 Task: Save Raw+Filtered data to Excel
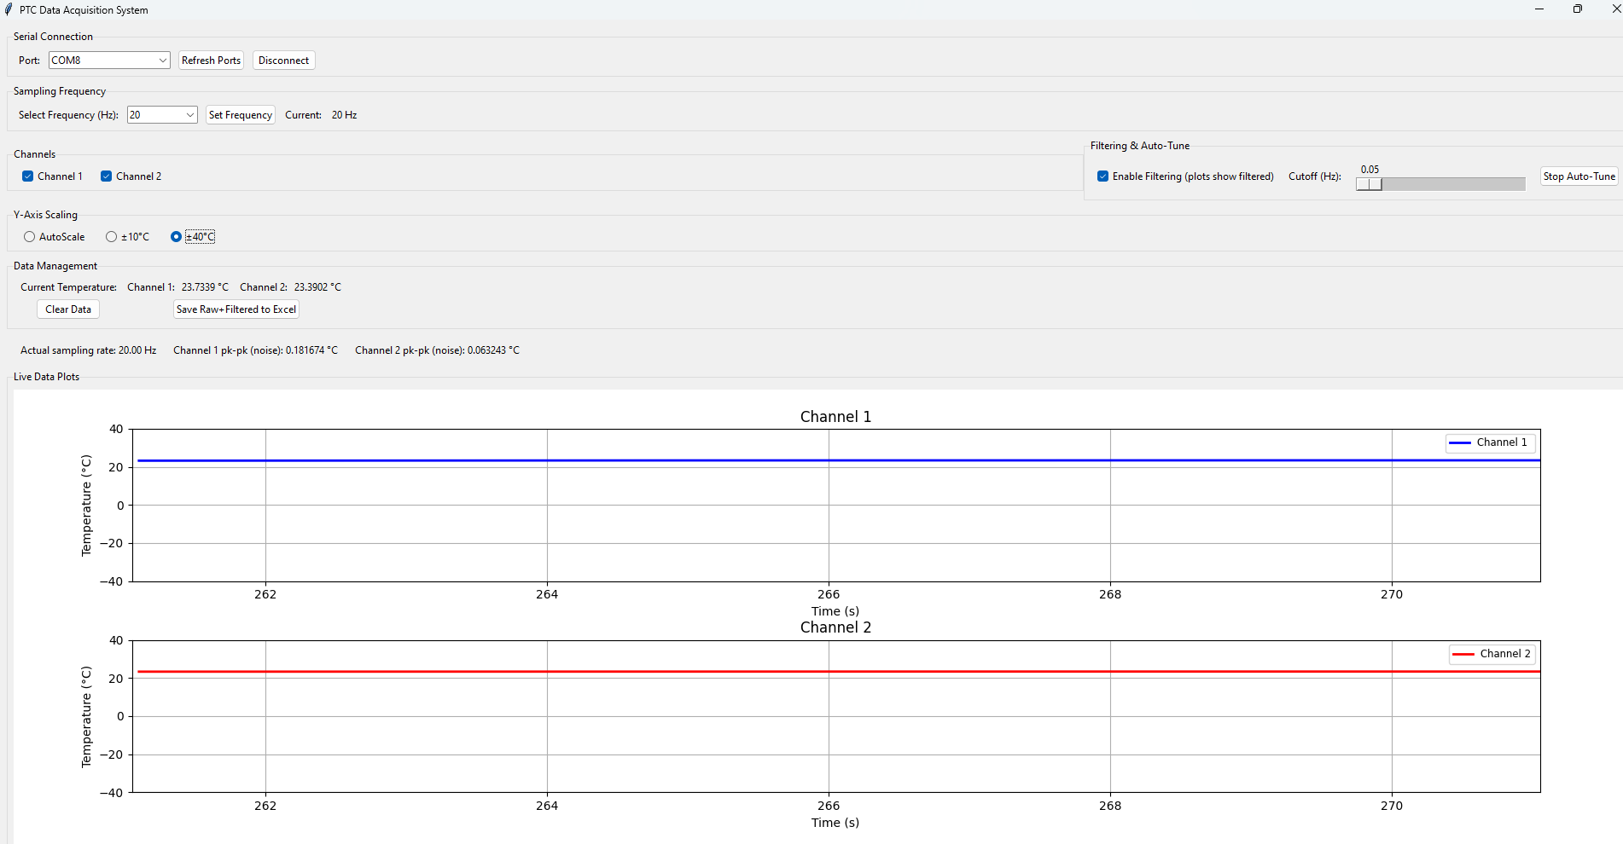[236, 309]
